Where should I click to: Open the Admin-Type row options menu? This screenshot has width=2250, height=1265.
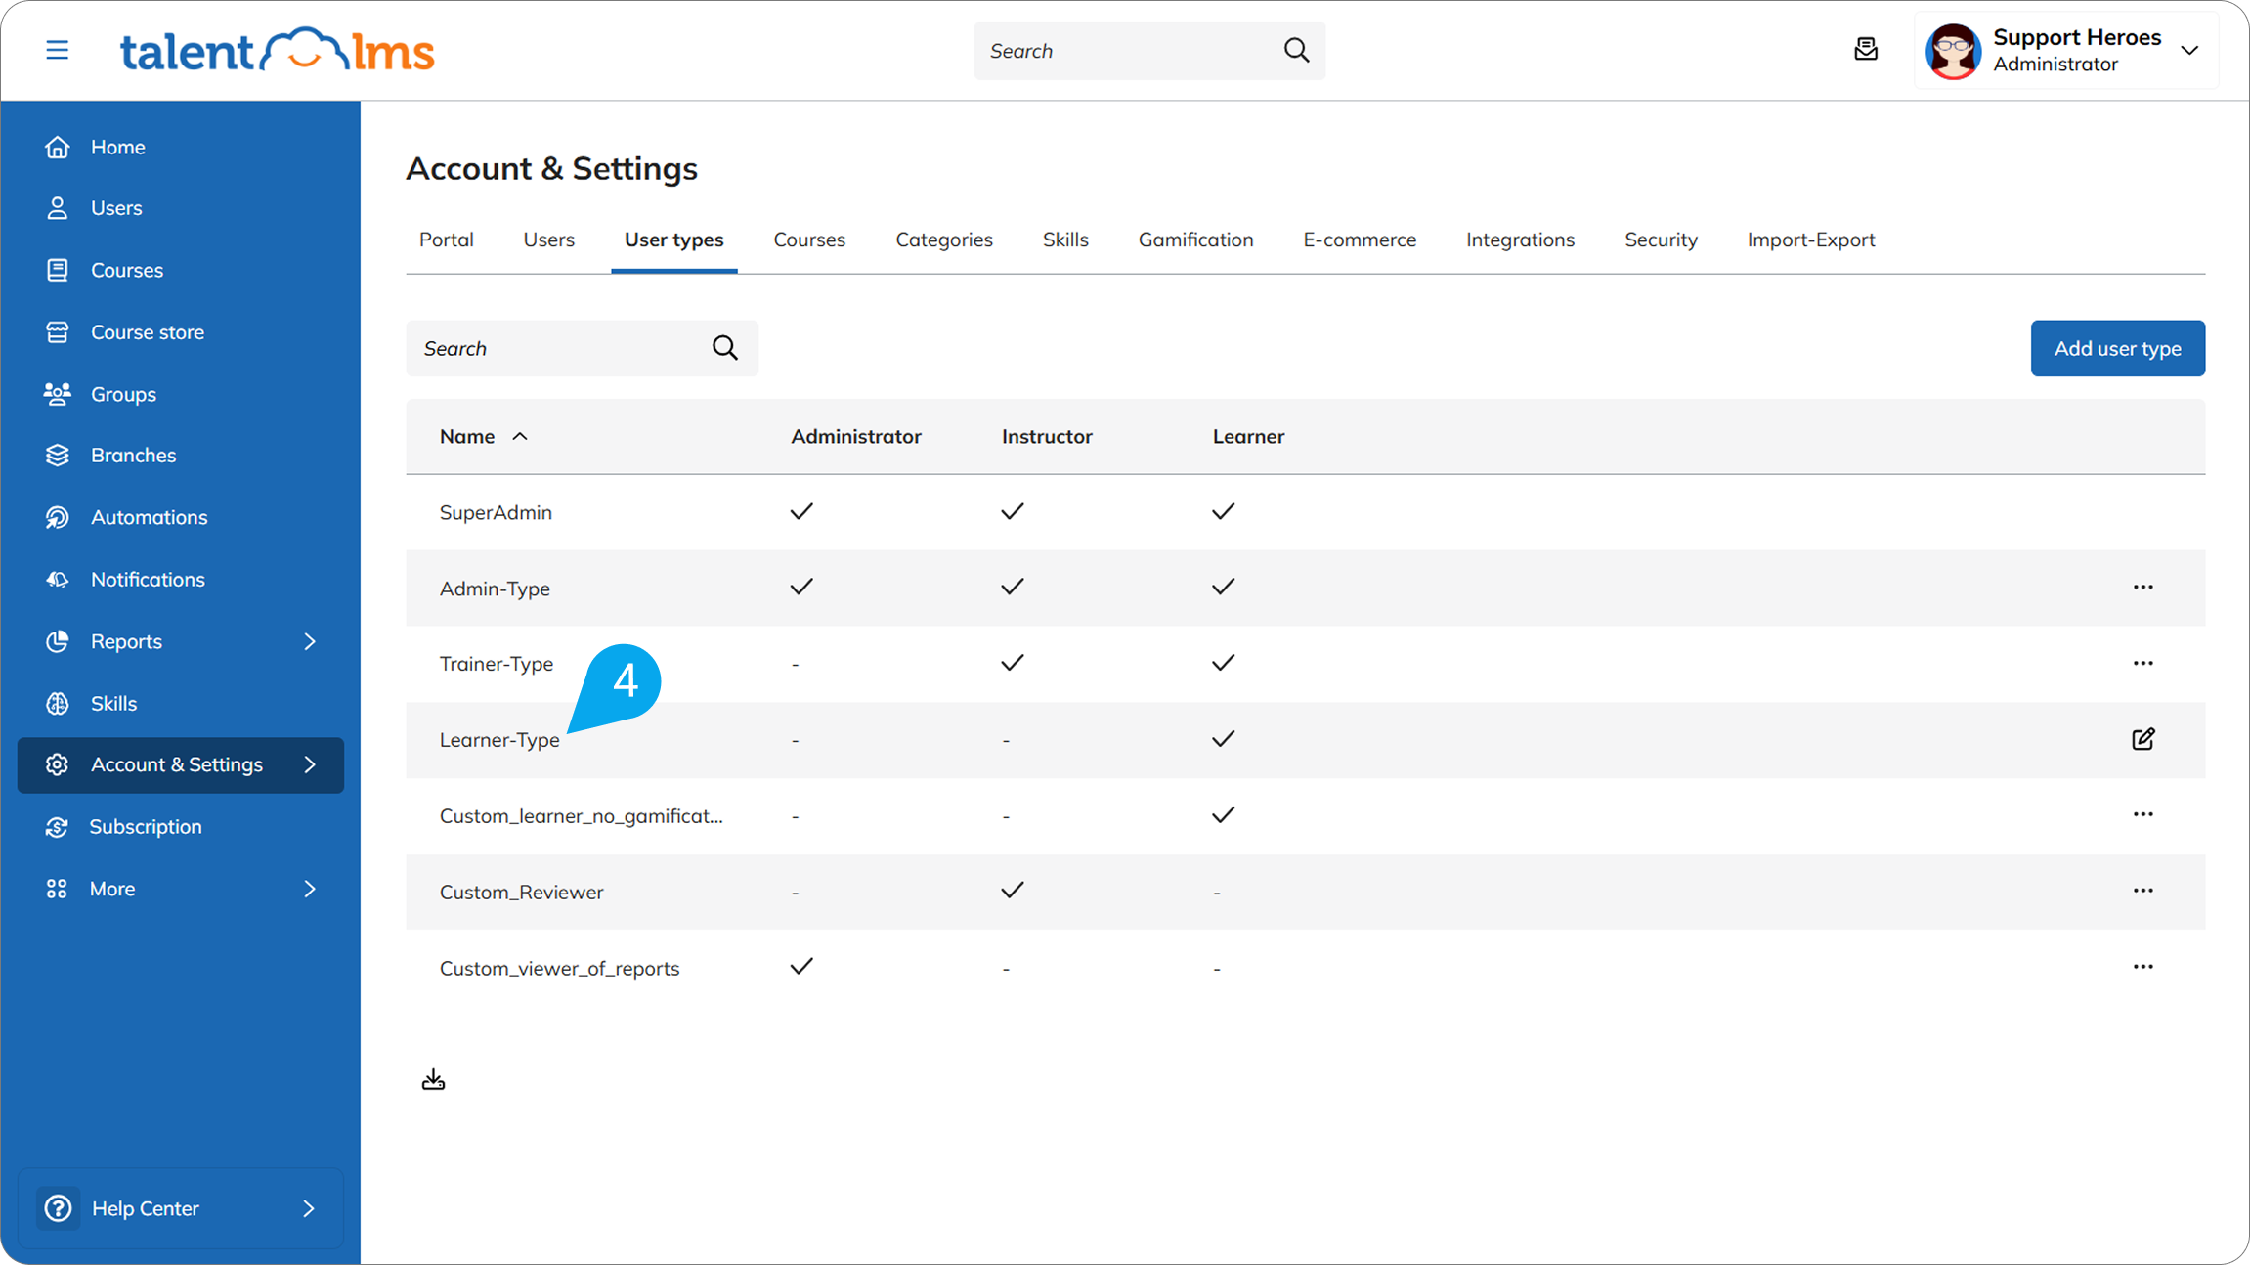[x=2142, y=588]
